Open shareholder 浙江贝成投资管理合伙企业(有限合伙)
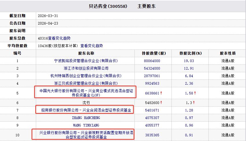 pos(86,83)
